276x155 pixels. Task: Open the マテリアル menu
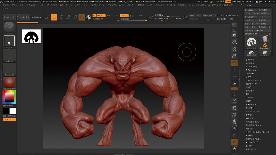point(112,5)
